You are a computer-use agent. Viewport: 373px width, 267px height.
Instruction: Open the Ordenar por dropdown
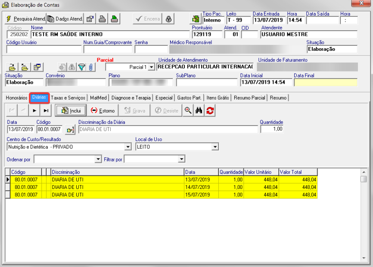click(98, 159)
